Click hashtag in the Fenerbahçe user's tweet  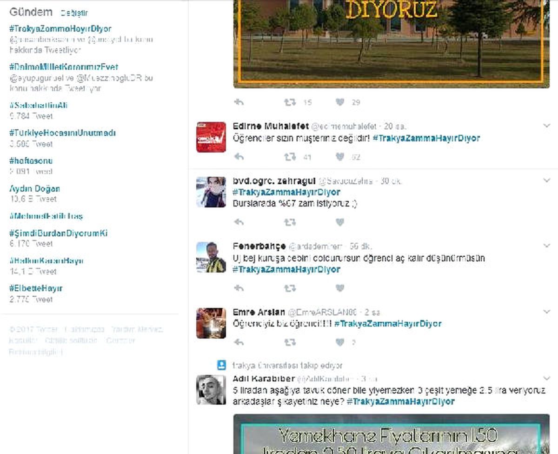(x=286, y=269)
